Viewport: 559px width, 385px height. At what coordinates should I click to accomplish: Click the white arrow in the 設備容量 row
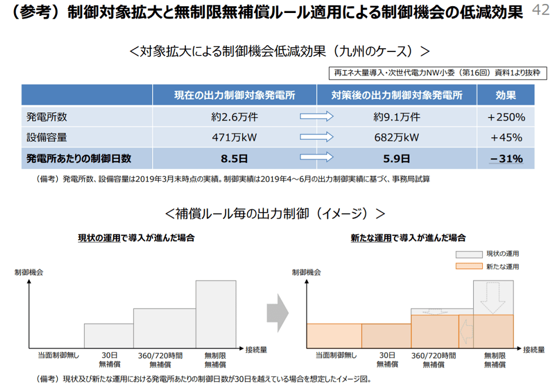317,137
